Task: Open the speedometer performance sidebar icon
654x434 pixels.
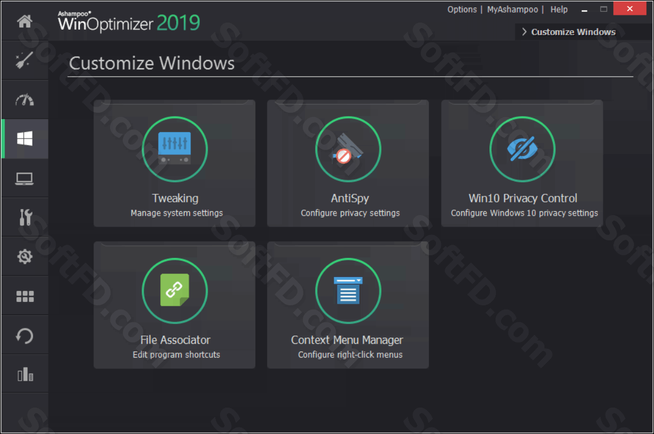Action: [25, 100]
